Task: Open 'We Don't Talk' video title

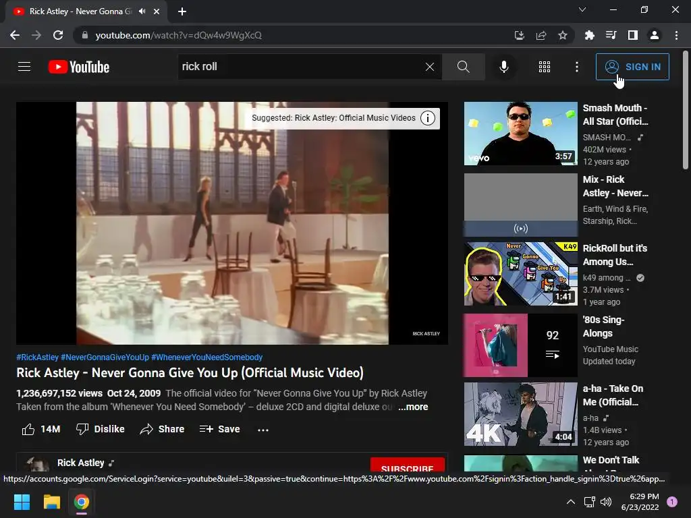Action: 611,460
